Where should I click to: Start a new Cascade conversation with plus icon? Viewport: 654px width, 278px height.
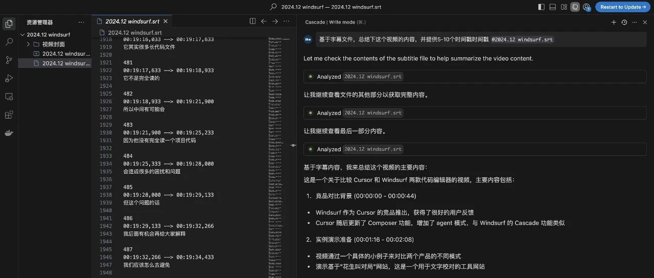[614, 22]
